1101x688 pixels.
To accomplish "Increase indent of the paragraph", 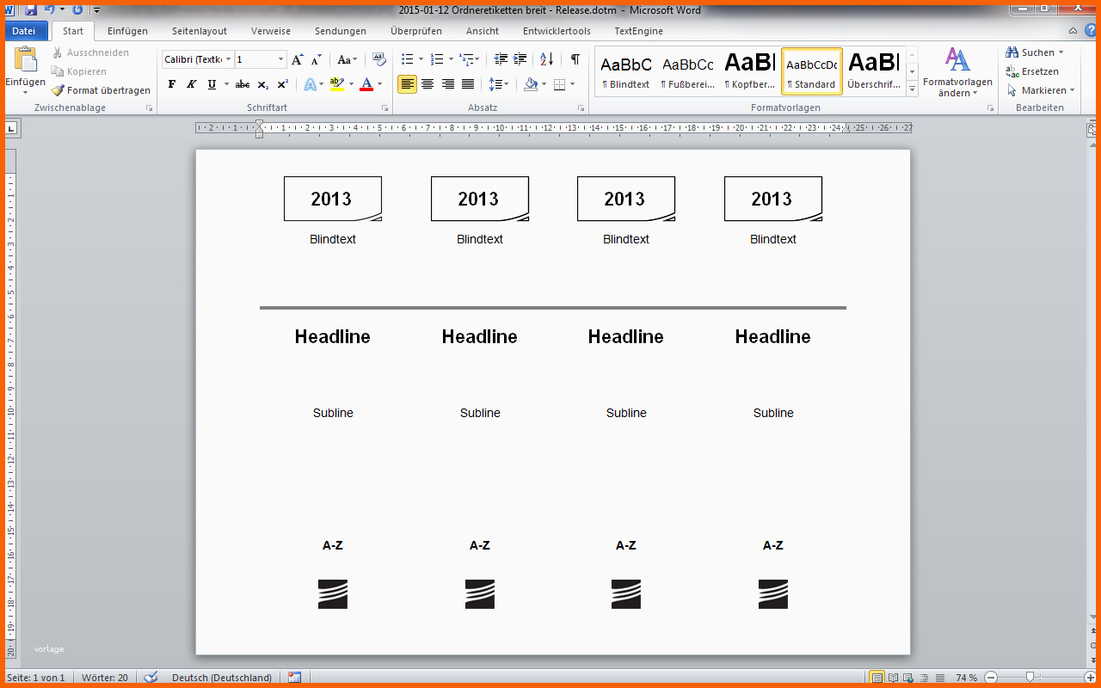I will pyautogui.click(x=520, y=59).
